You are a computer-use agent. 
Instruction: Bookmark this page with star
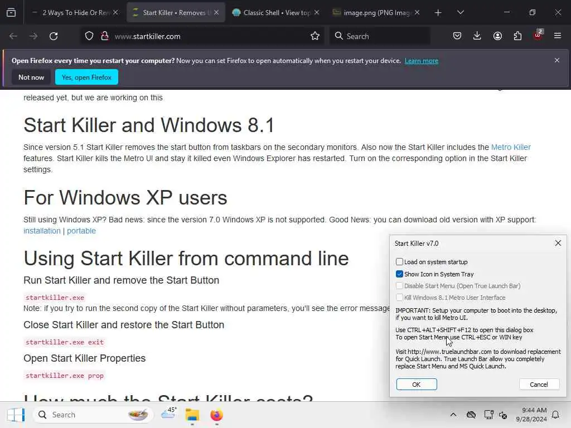(x=315, y=36)
